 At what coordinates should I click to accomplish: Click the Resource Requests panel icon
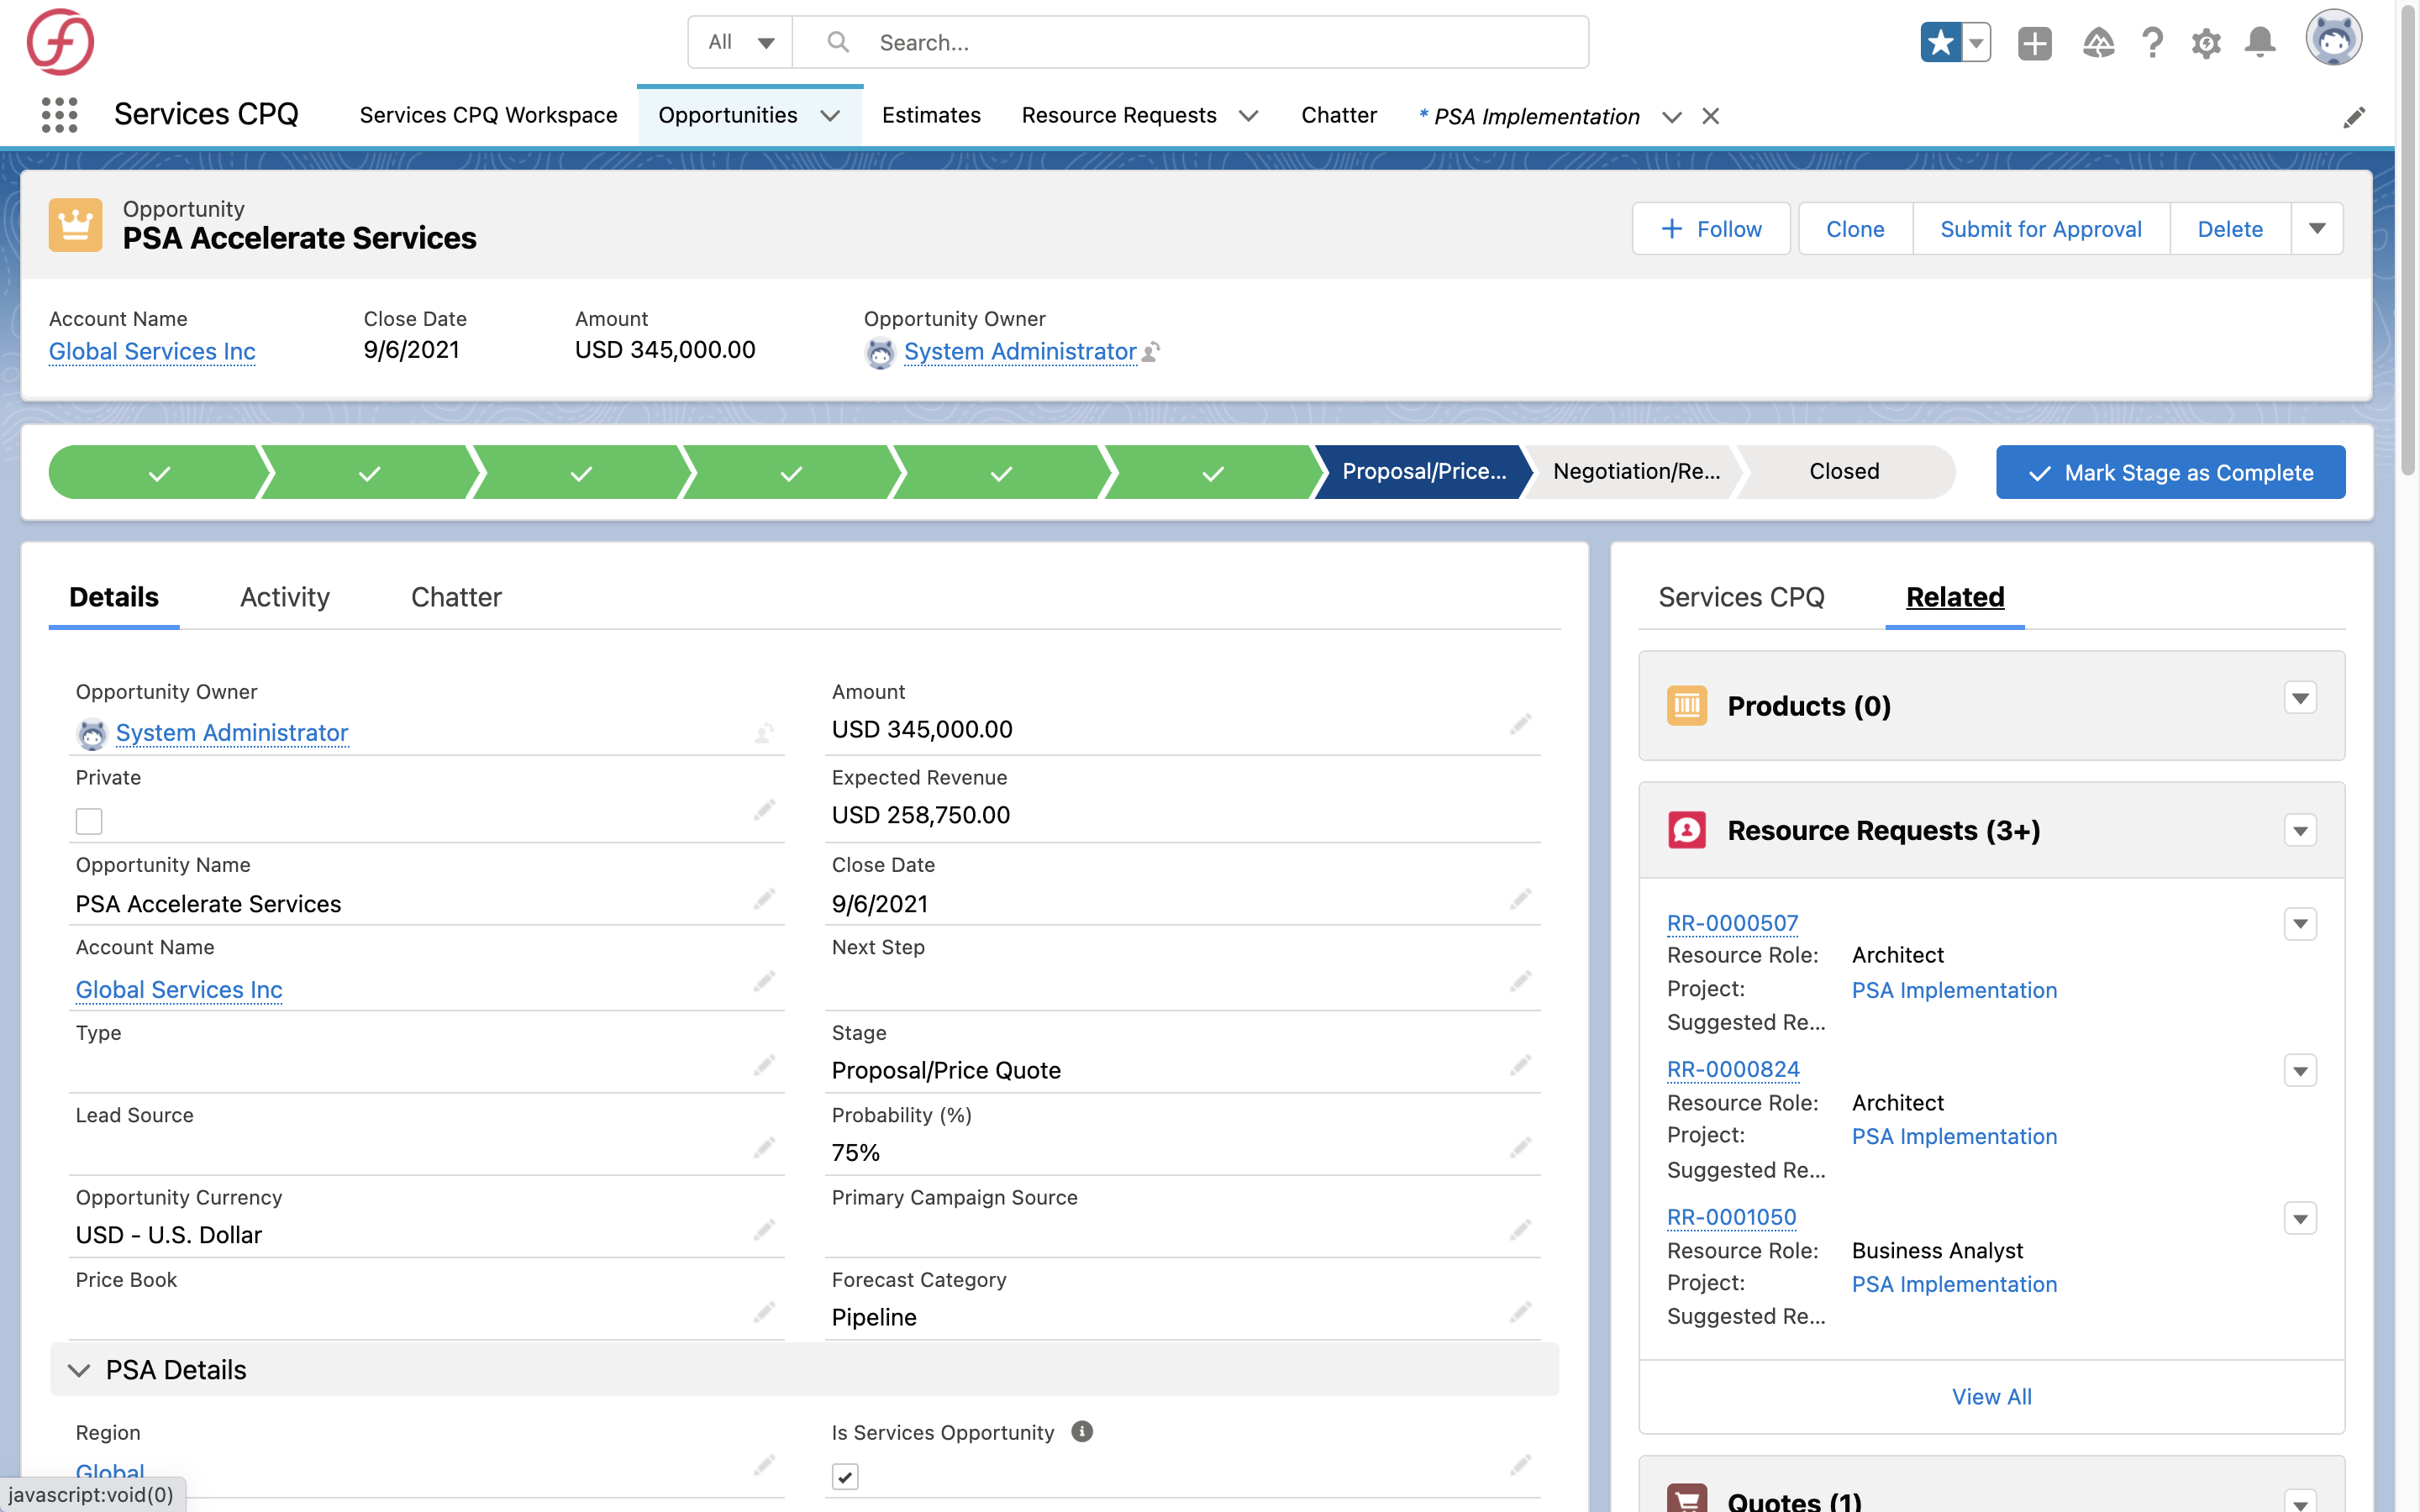[x=1687, y=829]
